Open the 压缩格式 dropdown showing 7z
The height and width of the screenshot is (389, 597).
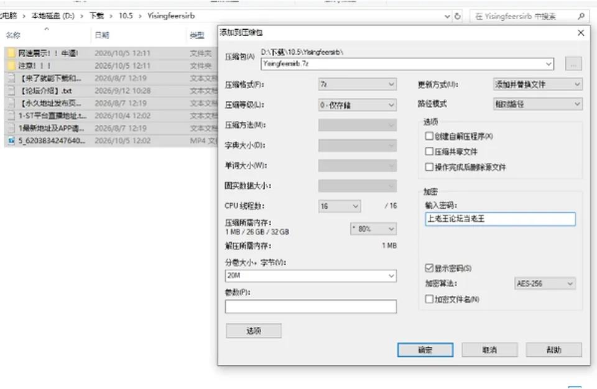(357, 84)
